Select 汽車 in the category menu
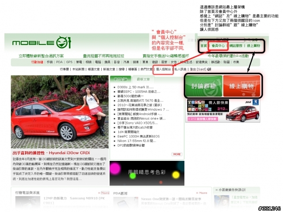Image resolution: width=283 pixels, height=212 pixels. [126, 62]
